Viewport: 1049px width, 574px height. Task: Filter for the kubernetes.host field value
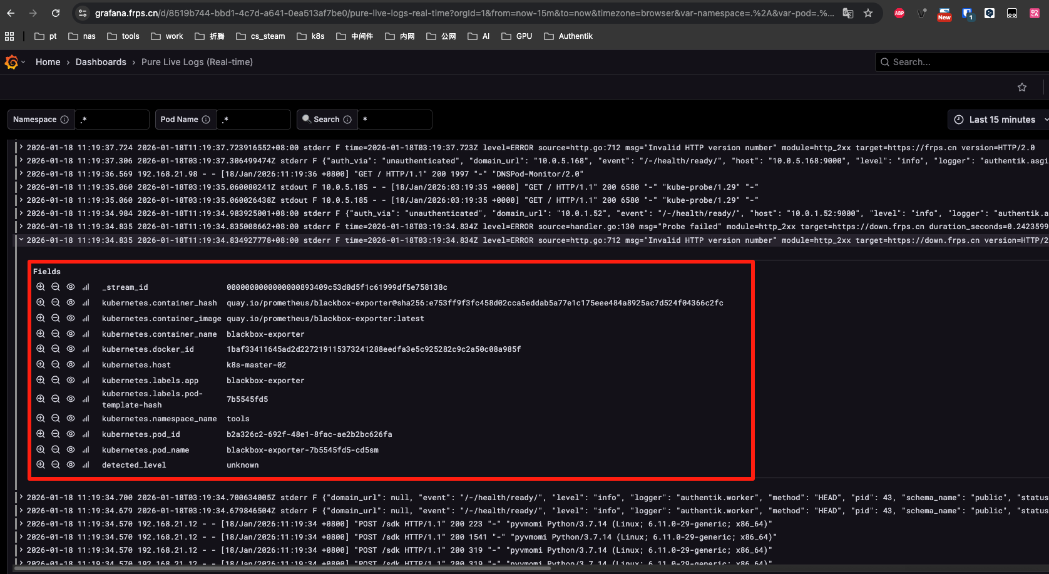(x=40, y=364)
